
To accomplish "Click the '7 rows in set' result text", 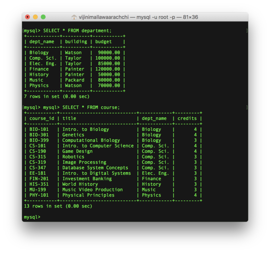I will [57, 96].
